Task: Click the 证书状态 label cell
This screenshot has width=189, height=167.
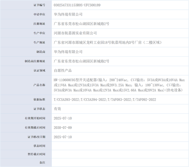Action: coord(26,109)
